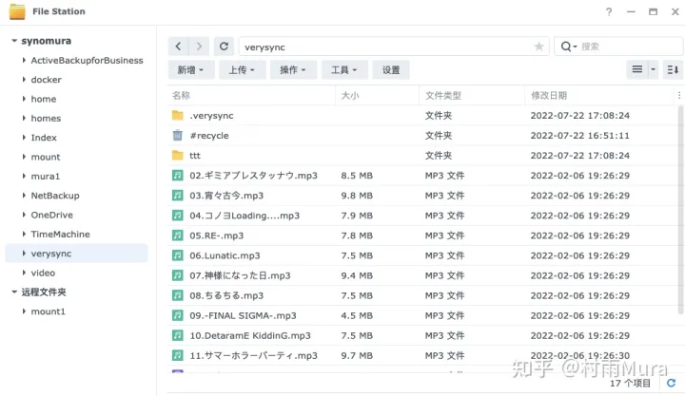Reload item count at bottom right
Screen dimensions: 685x396
(x=671, y=383)
